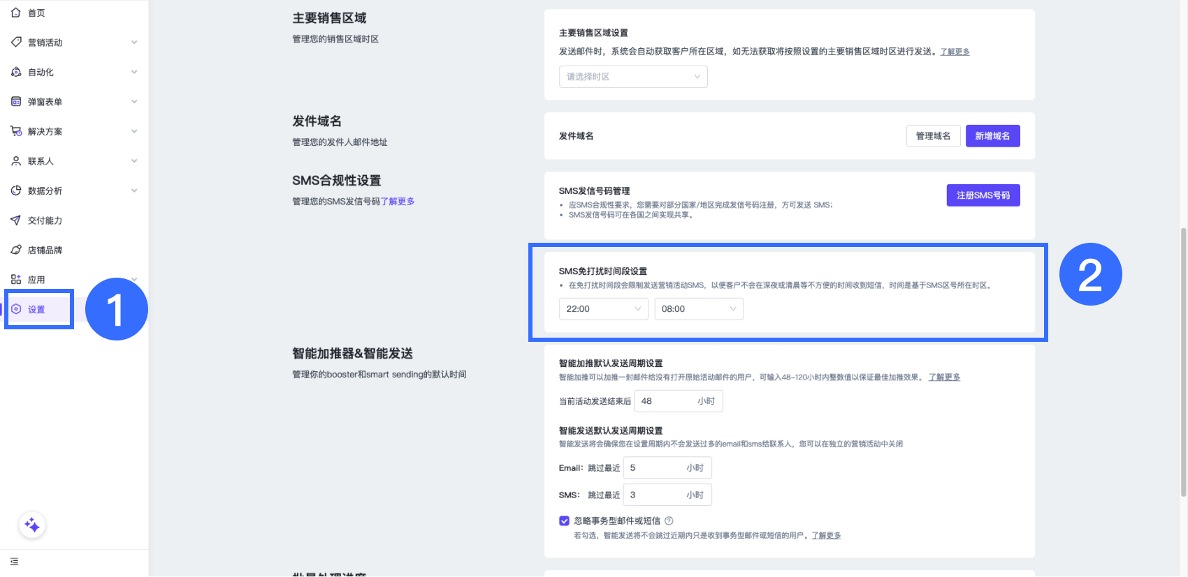1188x577 pixels.
Task: Click the home icon (首页) in sidebar
Action: tap(16, 13)
